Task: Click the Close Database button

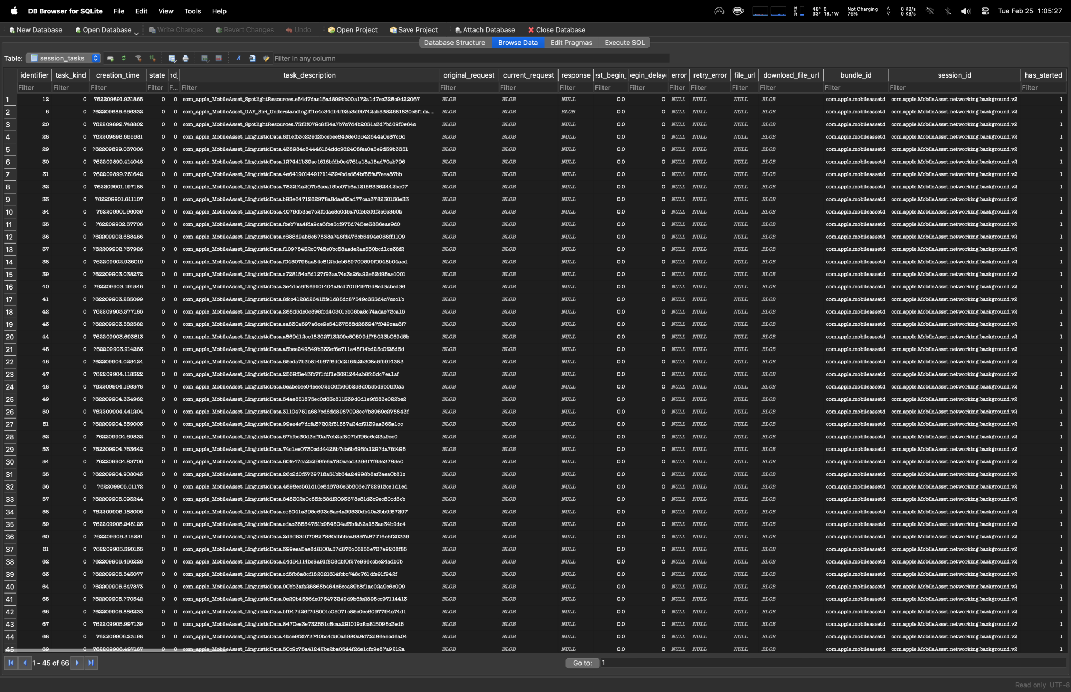Action: [556, 30]
